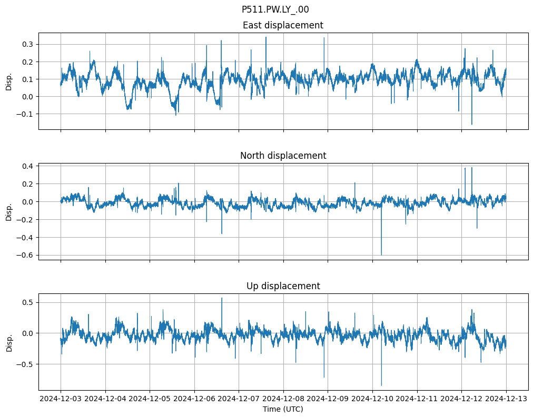This screenshot has height=418, width=533.
Task: Select the North displacement plot title
Action: [x=283, y=156]
